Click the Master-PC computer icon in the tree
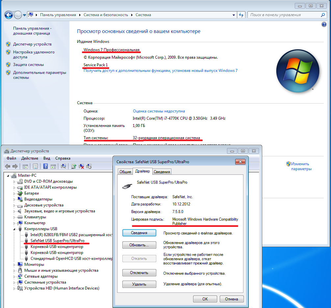Image resolution: width=331 pixels, height=308 pixels. pyautogui.click(x=14, y=175)
